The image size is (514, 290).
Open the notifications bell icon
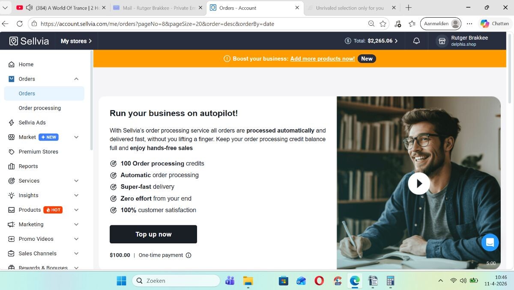416,41
